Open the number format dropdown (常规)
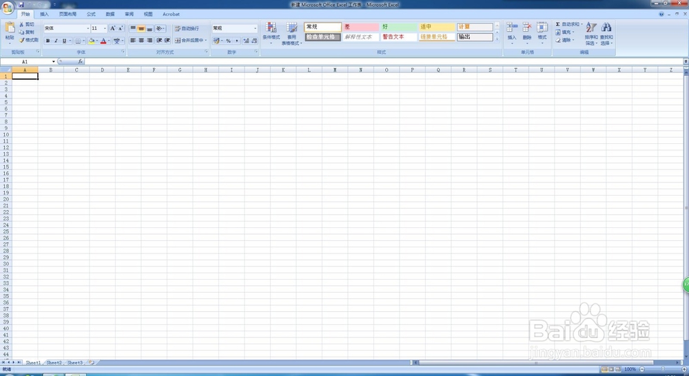Viewport: 689px width, 376px height. pos(256,28)
